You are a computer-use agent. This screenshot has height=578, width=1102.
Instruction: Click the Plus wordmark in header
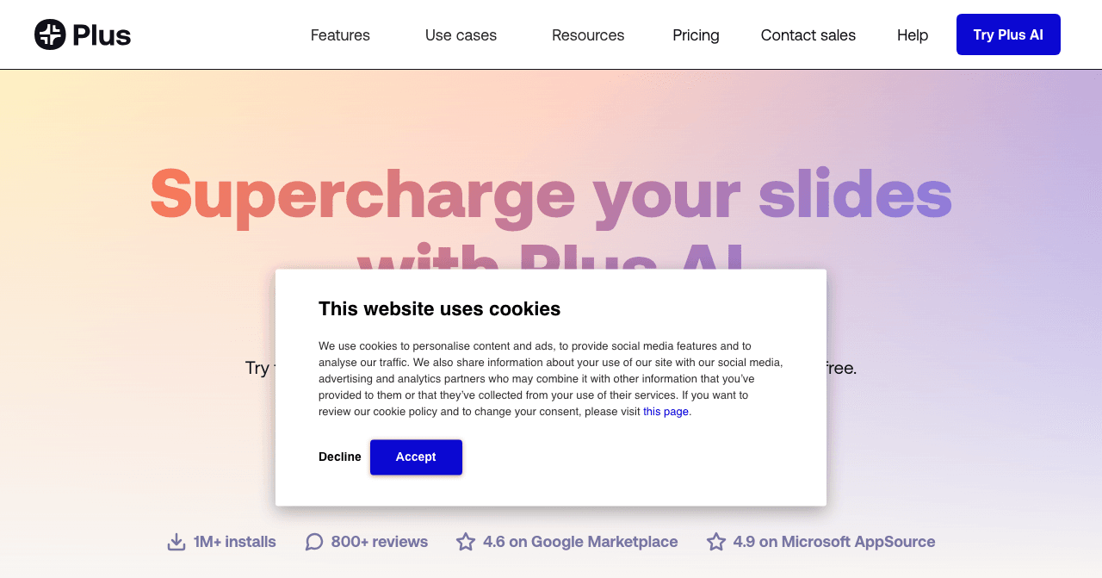102,35
